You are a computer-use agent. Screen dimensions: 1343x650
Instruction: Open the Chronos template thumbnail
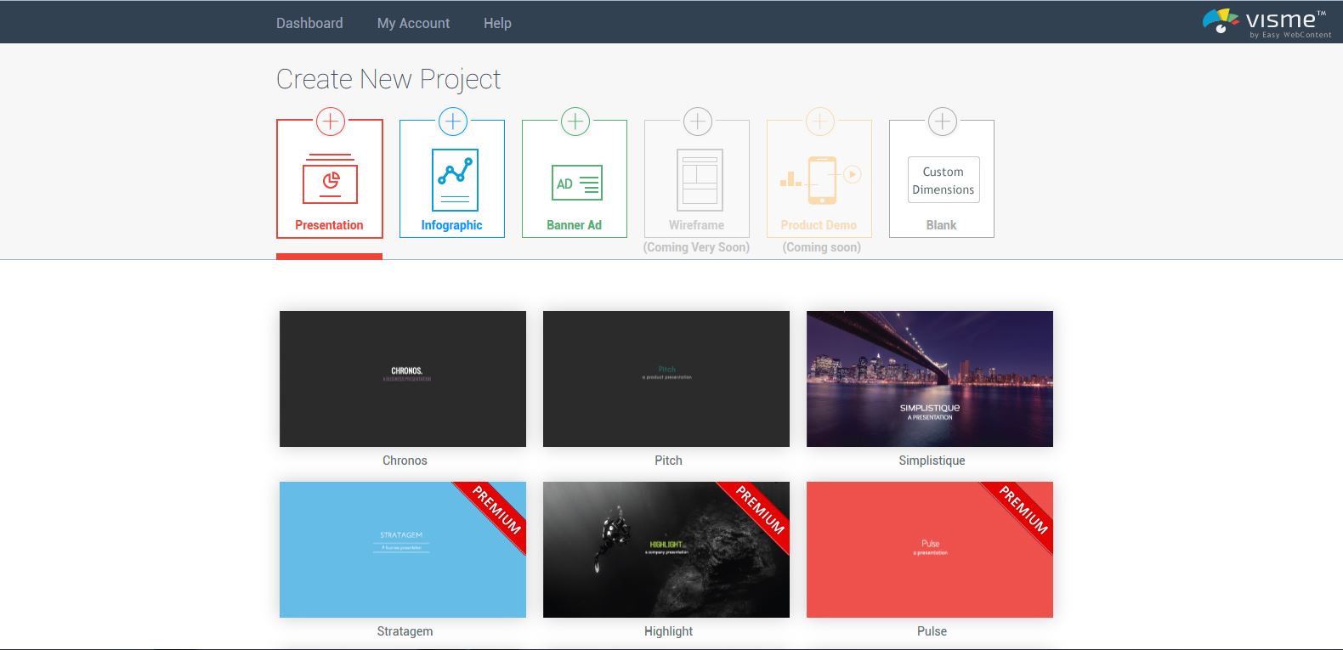tap(403, 379)
